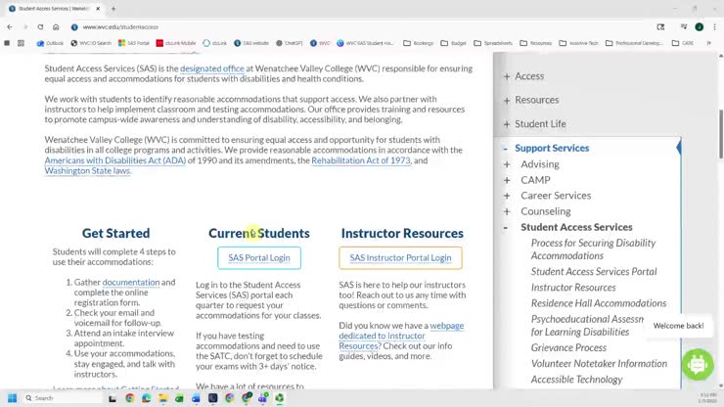Screen dimensions: 724x407
Task: Open a new browser tab
Action: point(113,8)
